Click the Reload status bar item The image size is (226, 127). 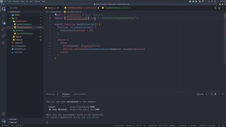[x=172, y=126]
